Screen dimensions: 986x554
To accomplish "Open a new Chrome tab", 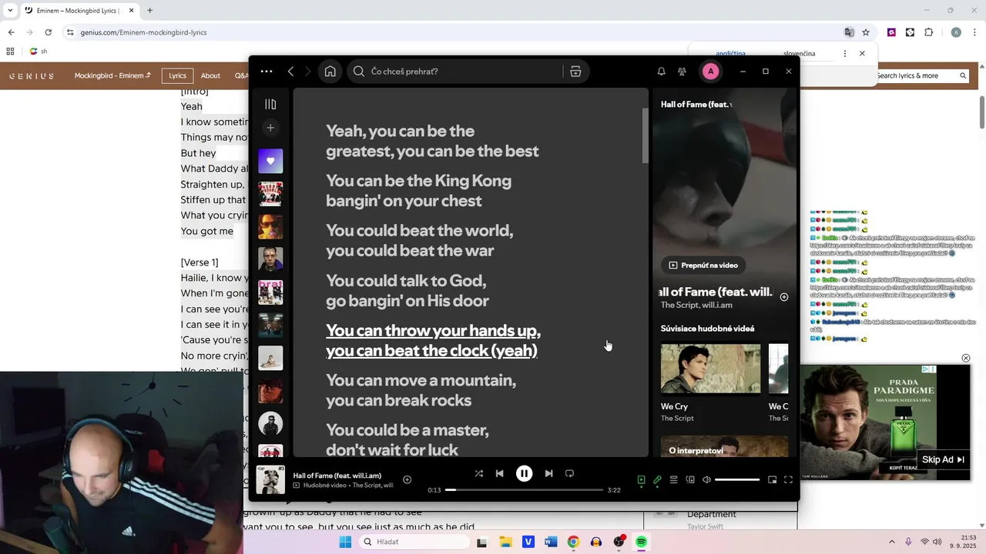I will coord(149,11).
